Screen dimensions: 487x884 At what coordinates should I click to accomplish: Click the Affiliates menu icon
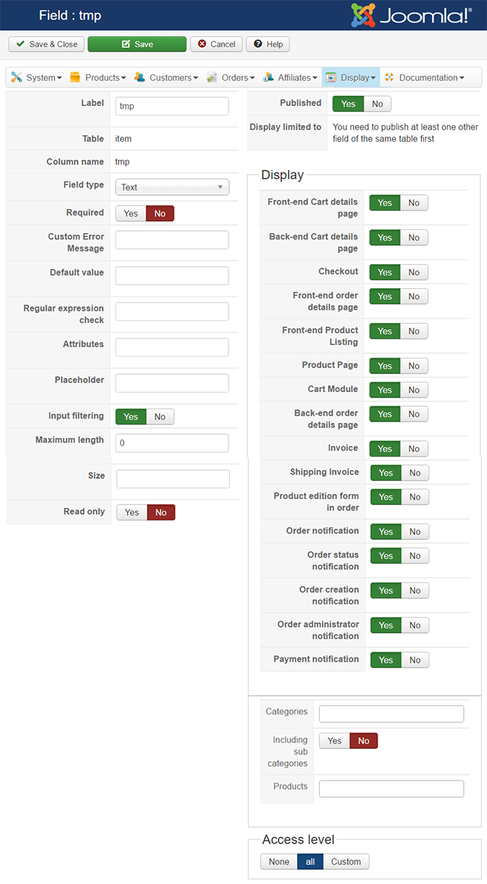[x=268, y=77]
